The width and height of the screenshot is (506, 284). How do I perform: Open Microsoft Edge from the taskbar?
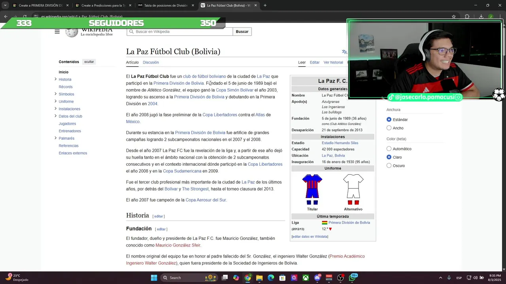coord(271,278)
